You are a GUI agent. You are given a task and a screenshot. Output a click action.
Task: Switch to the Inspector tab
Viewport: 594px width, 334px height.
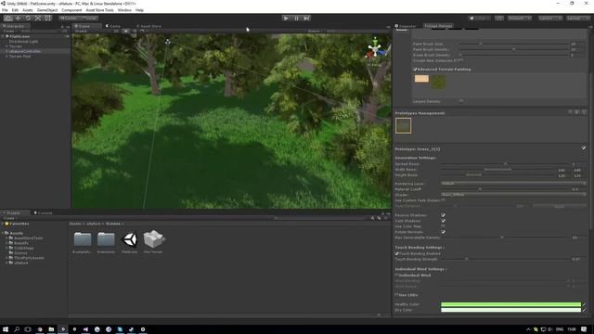(x=406, y=26)
